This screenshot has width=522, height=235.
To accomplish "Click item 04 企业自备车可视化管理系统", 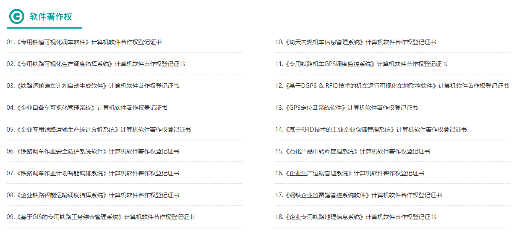I will tap(87, 108).
